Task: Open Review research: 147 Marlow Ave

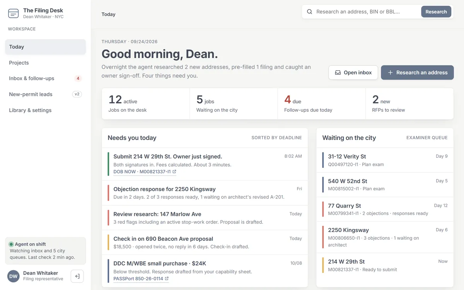Action: (x=205, y=218)
